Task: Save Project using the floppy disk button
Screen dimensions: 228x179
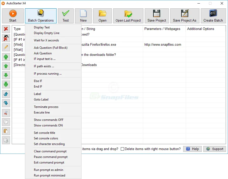Action: 157,16
